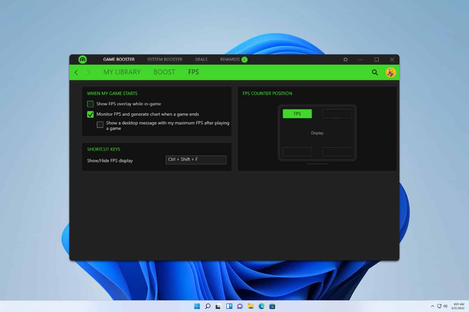Open the clock and date panel
This screenshot has height=312, width=469.
[x=458, y=306]
